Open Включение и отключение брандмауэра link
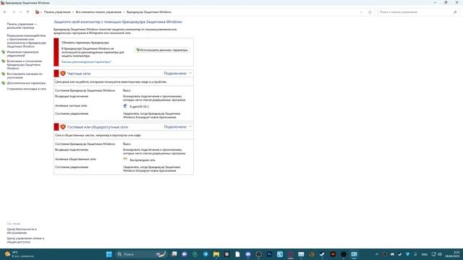463x260 pixels. (x=24, y=64)
